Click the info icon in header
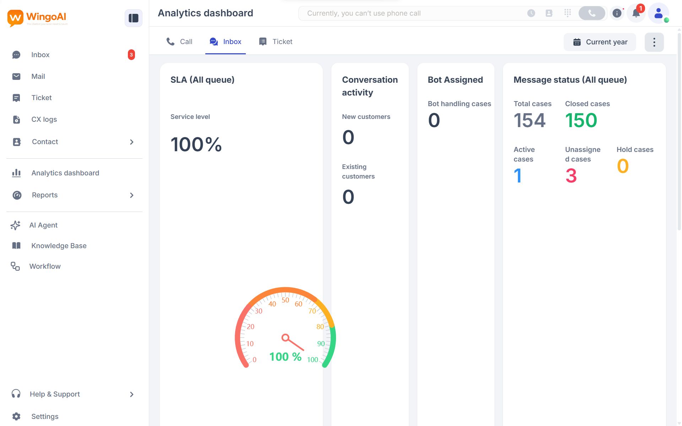 click(617, 13)
